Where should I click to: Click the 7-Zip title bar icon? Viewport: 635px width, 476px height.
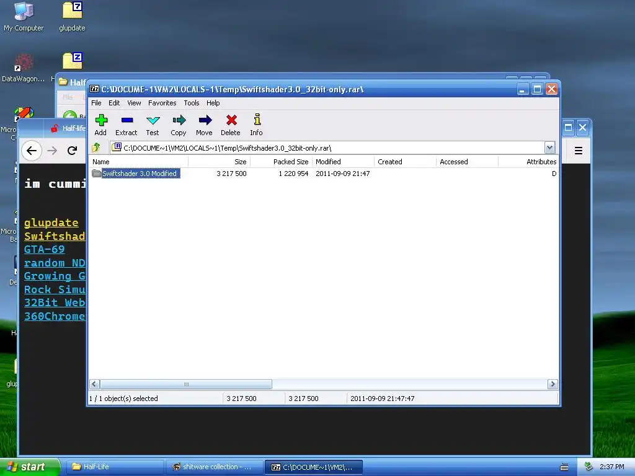click(94, 89)
